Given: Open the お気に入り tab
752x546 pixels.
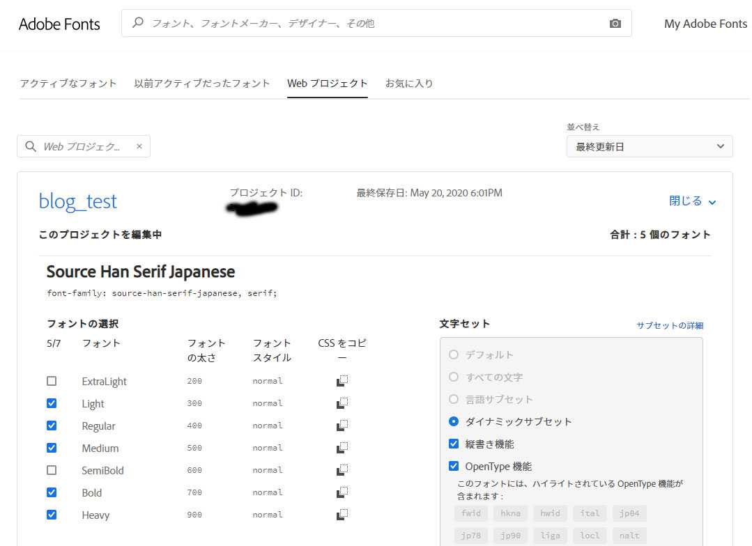Looking at the screenshot, I should coord(409,84).
